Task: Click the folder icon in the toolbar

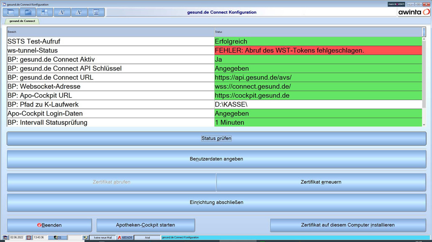Action: (28, 13)
